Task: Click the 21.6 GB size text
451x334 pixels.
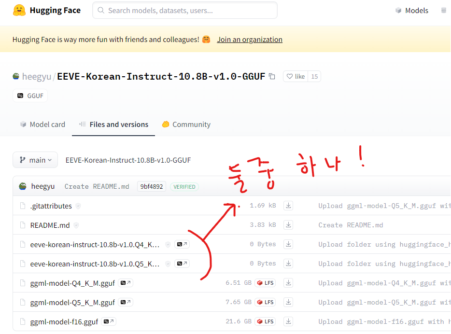Action: (239, 321)
